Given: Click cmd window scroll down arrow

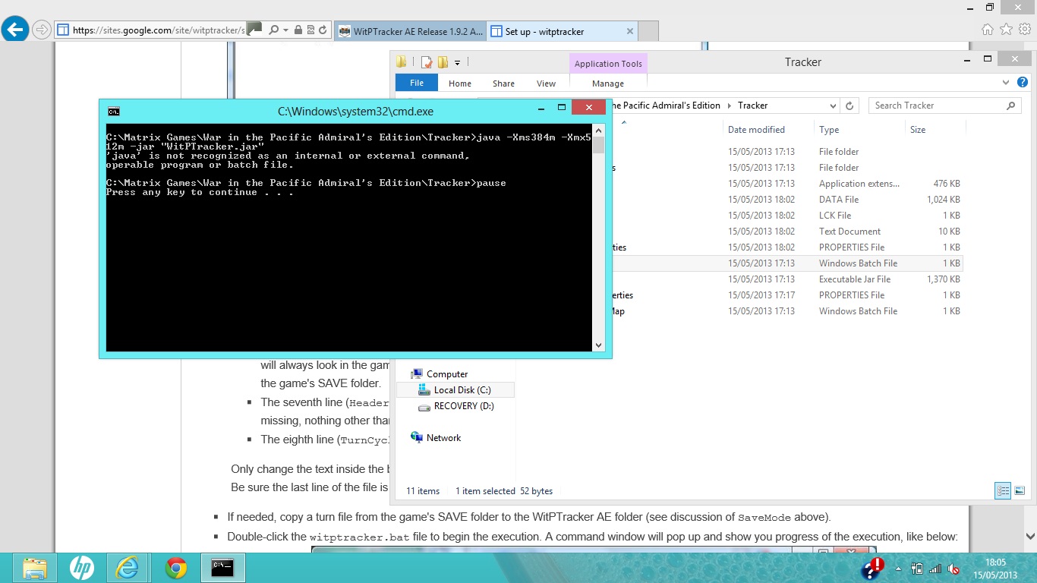Looking at the screenshot, I should tap(598, 345).
